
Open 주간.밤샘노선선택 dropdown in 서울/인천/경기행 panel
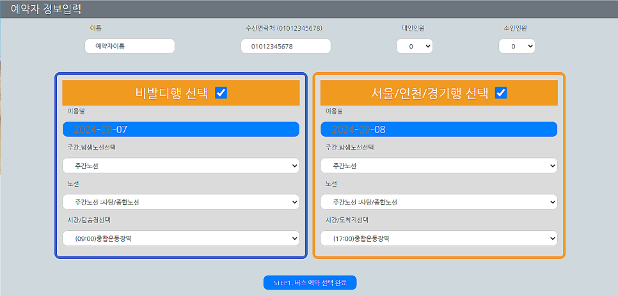(x=439, y=166)
